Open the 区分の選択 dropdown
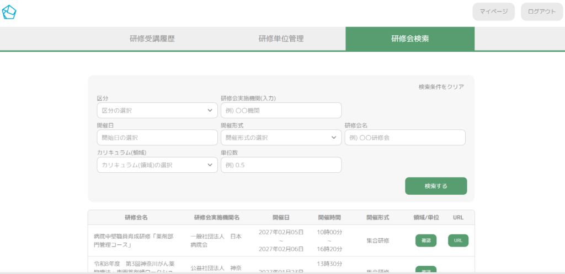The width and height of the screenshot is (565, 274). click(x=157, y=110)
